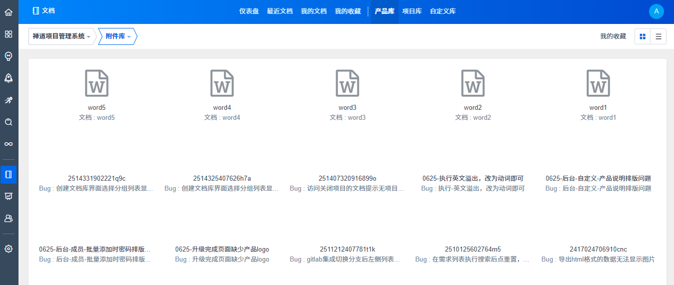The image size is (674, 285).
Task: Click the file name word1
Action: tap(598, 107)
